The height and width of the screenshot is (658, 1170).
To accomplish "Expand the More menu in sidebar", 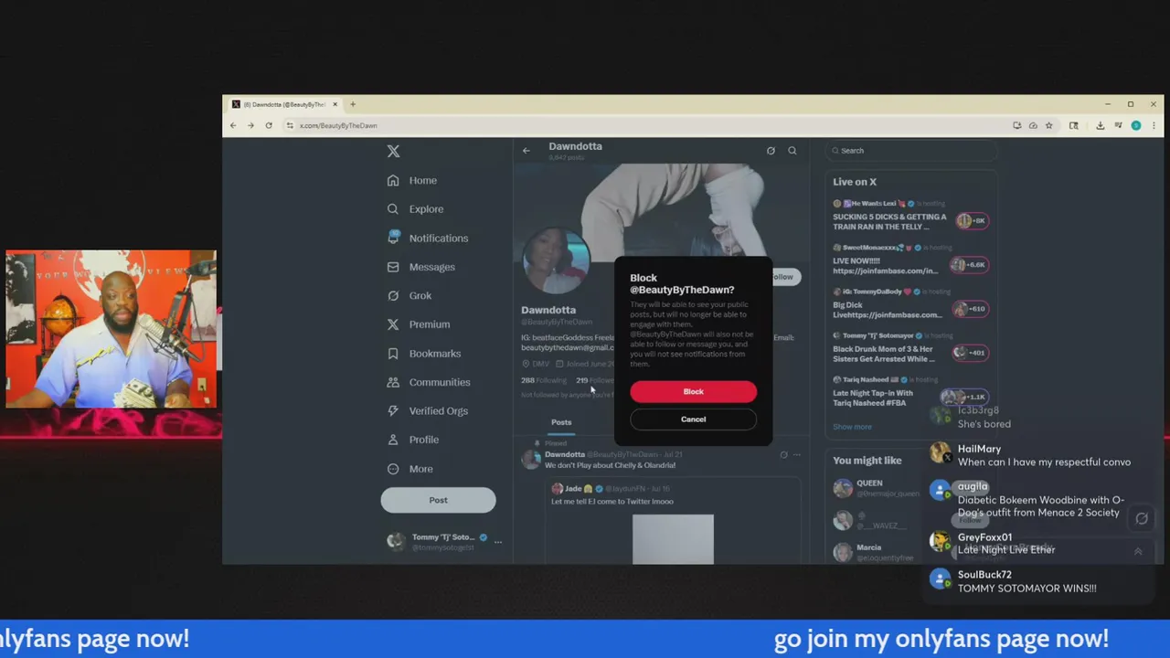I will 420,469.
